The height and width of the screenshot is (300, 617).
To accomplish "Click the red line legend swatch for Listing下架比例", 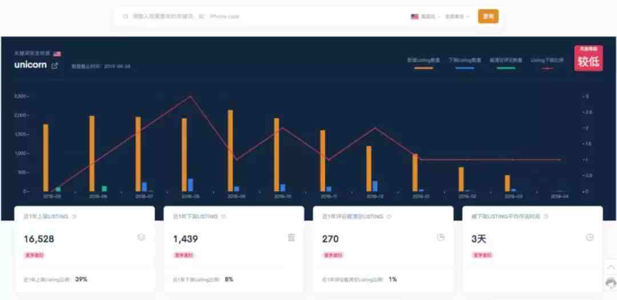I will coord(548,68).
